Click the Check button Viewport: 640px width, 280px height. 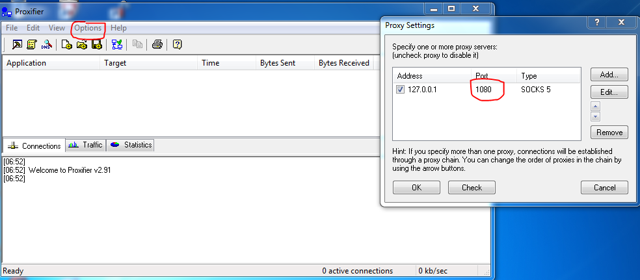tap(472, 188)
